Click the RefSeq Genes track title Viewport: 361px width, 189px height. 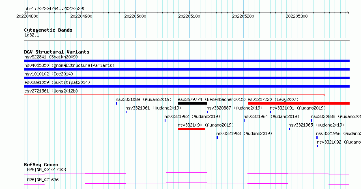(41, 165)
